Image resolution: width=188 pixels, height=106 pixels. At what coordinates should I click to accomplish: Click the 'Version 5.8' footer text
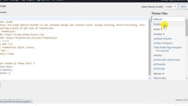tap(182, 100)
